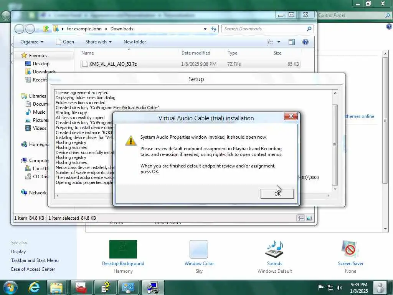This screenshot has height=295, width=393.
Task: Click the 'for example John' breadcrumb
Action: click(84, 29)
